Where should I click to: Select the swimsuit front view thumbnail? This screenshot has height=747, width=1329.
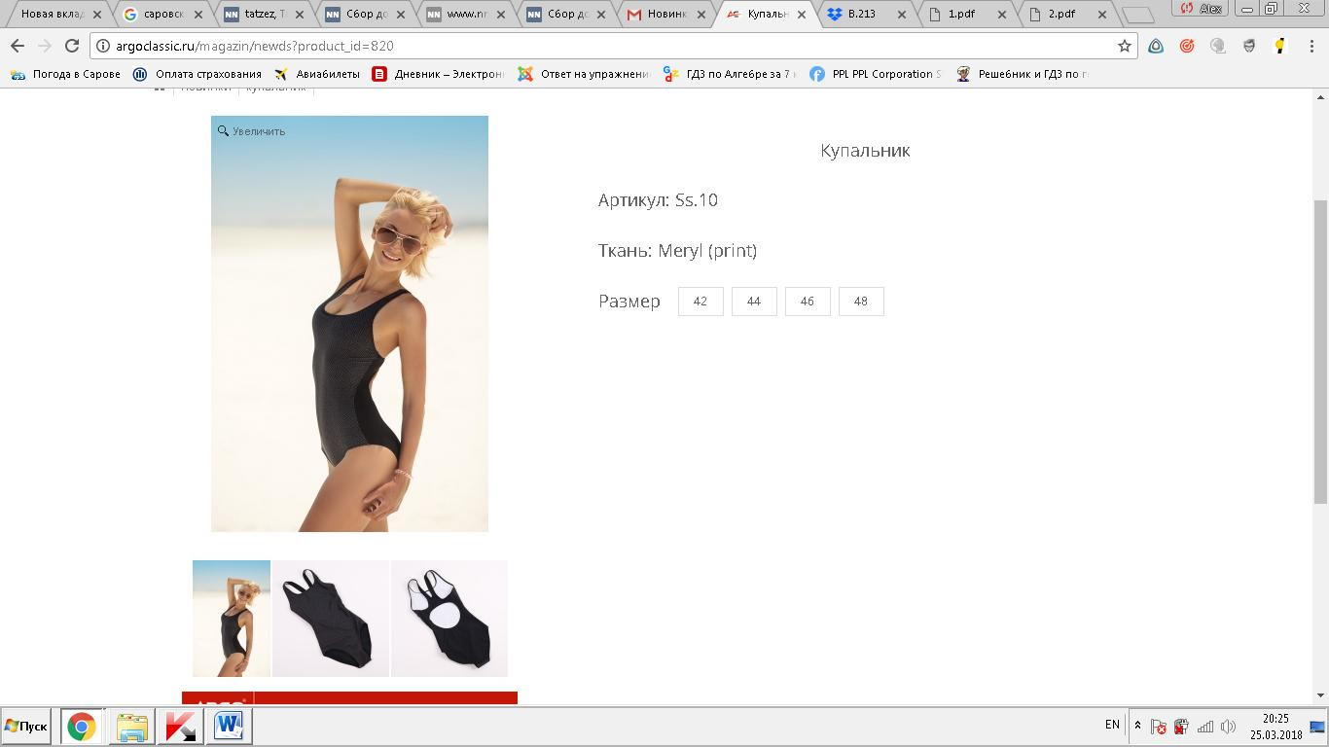coord(331,619)
